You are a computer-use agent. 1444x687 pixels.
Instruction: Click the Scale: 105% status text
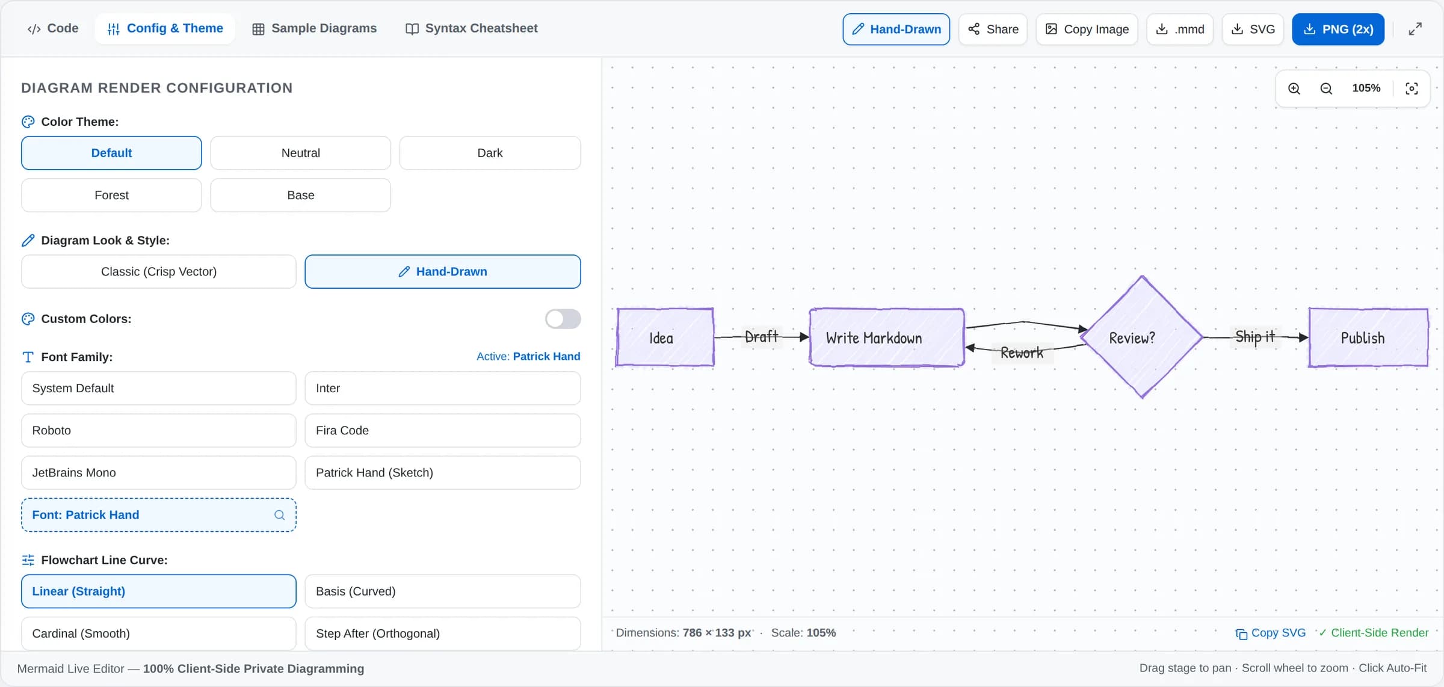click(x=803, y=633)
